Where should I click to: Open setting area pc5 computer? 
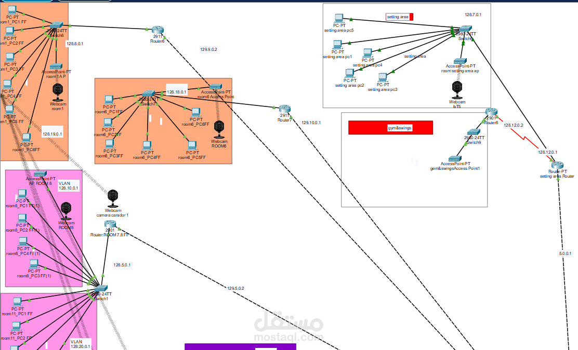coord(339,18)
